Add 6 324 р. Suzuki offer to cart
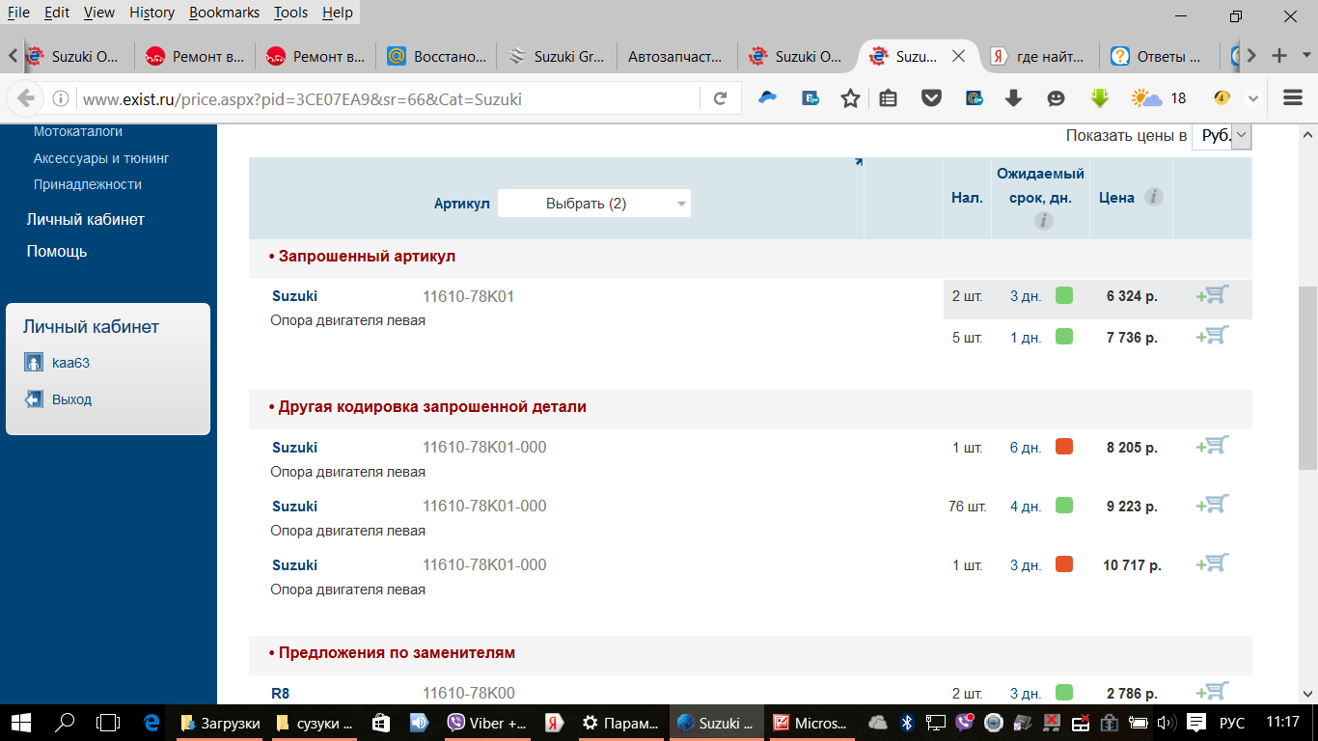The image size is (1318, 741). (1212, 295)
